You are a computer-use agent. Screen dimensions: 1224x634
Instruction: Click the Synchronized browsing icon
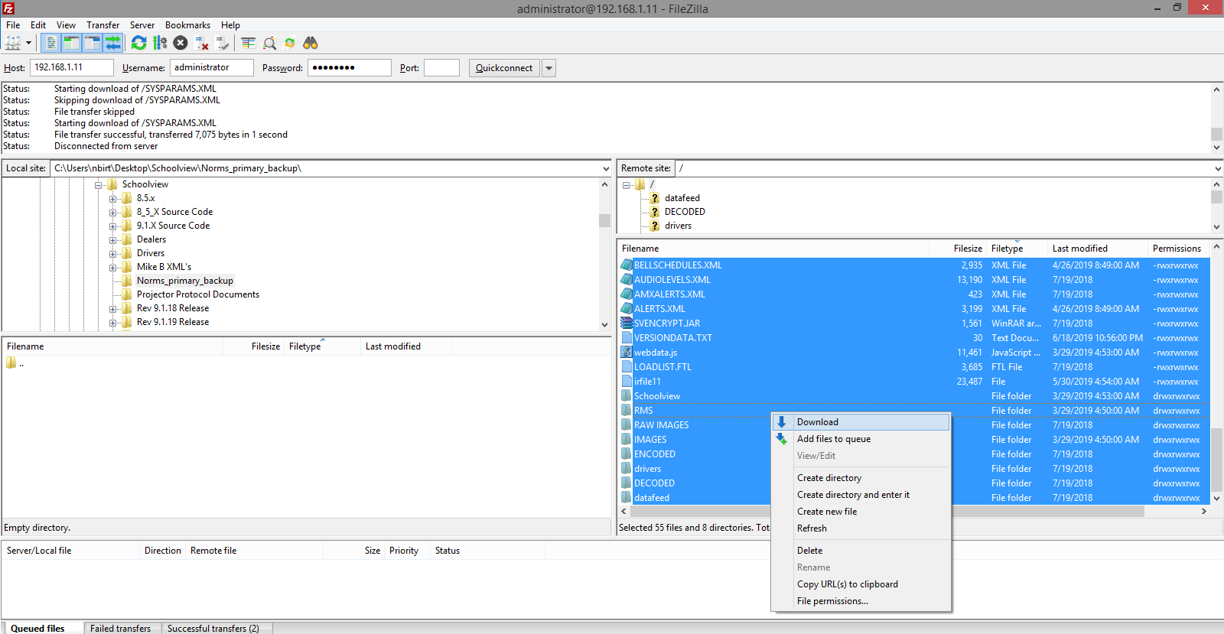tap(290, 44)
